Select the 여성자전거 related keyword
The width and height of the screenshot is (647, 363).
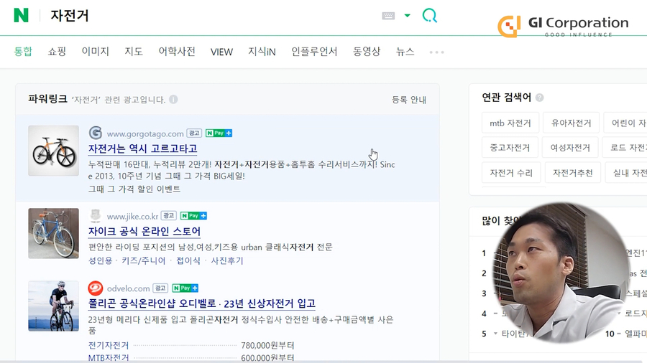pos(570,147)
